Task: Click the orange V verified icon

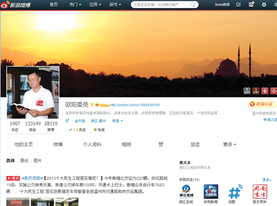Action: [x=92, y=105]
